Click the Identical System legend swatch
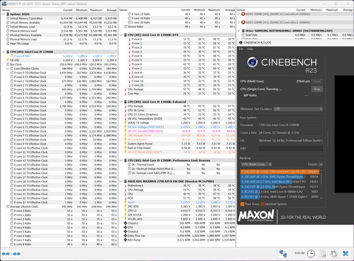354x261 pixels. tap(262, 204)
